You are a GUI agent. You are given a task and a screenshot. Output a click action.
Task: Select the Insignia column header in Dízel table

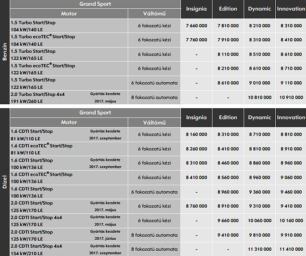[x=196, y=117]
